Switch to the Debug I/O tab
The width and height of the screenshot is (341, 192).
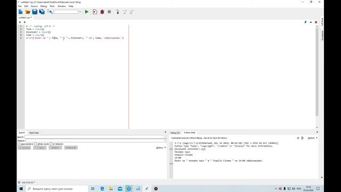pos(175,133)
